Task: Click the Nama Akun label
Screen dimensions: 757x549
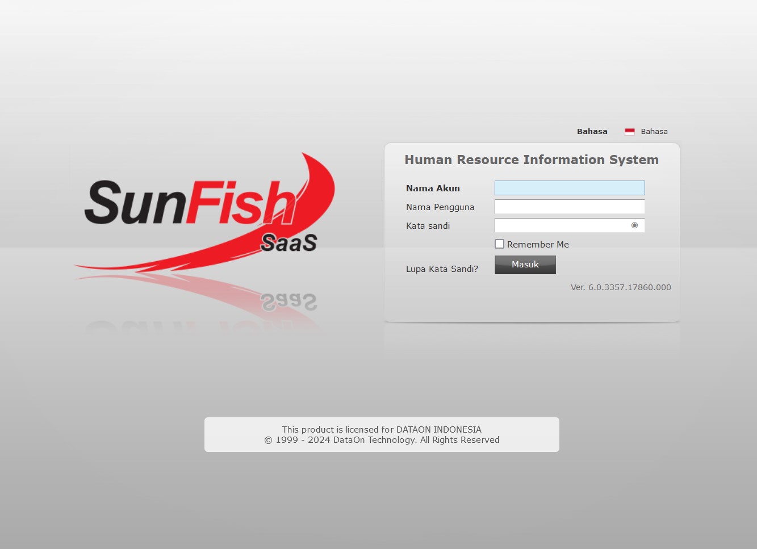Action: (433, 188)
